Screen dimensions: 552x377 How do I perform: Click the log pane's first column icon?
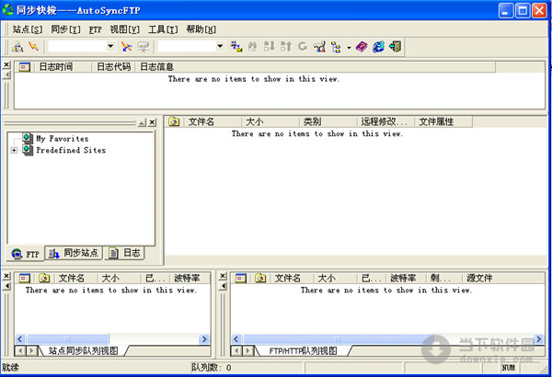pos(25,67)
